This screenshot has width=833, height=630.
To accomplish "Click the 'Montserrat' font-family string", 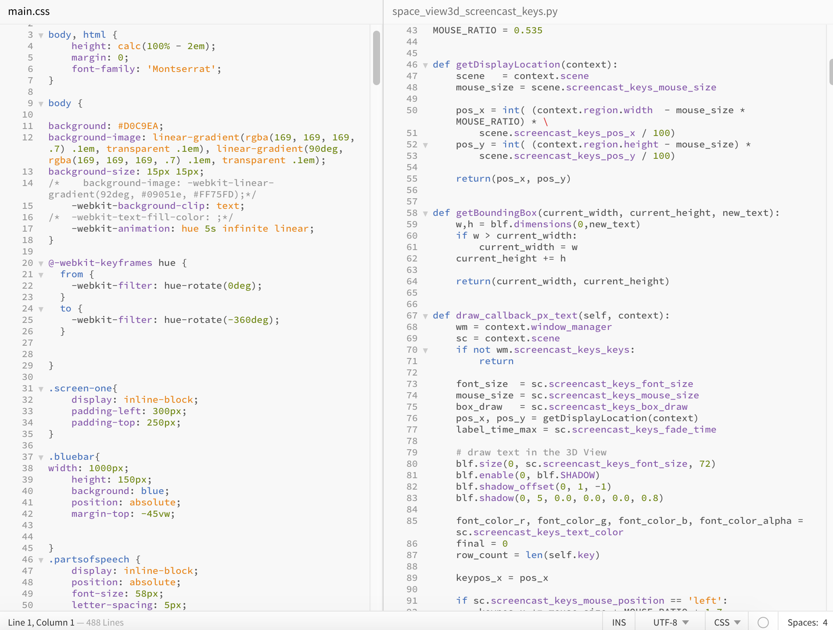I will pos(181,69).
